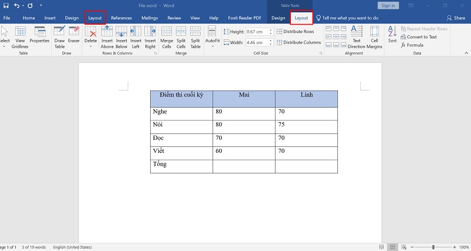471x251 pixels.
Task: Click Sort in the Data group
Action: 392,35
